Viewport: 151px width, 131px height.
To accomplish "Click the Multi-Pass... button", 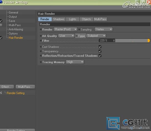I will coord(25,87).
